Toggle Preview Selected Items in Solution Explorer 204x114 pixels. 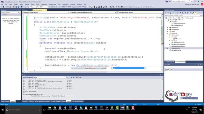(196, 13)
